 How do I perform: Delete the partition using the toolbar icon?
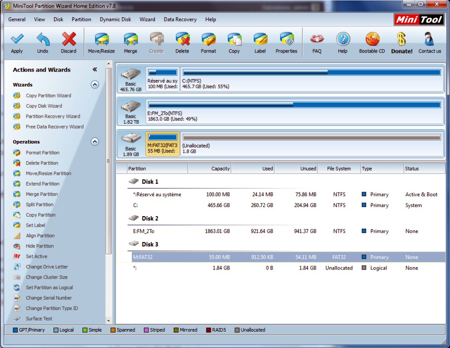pos(182,43)
